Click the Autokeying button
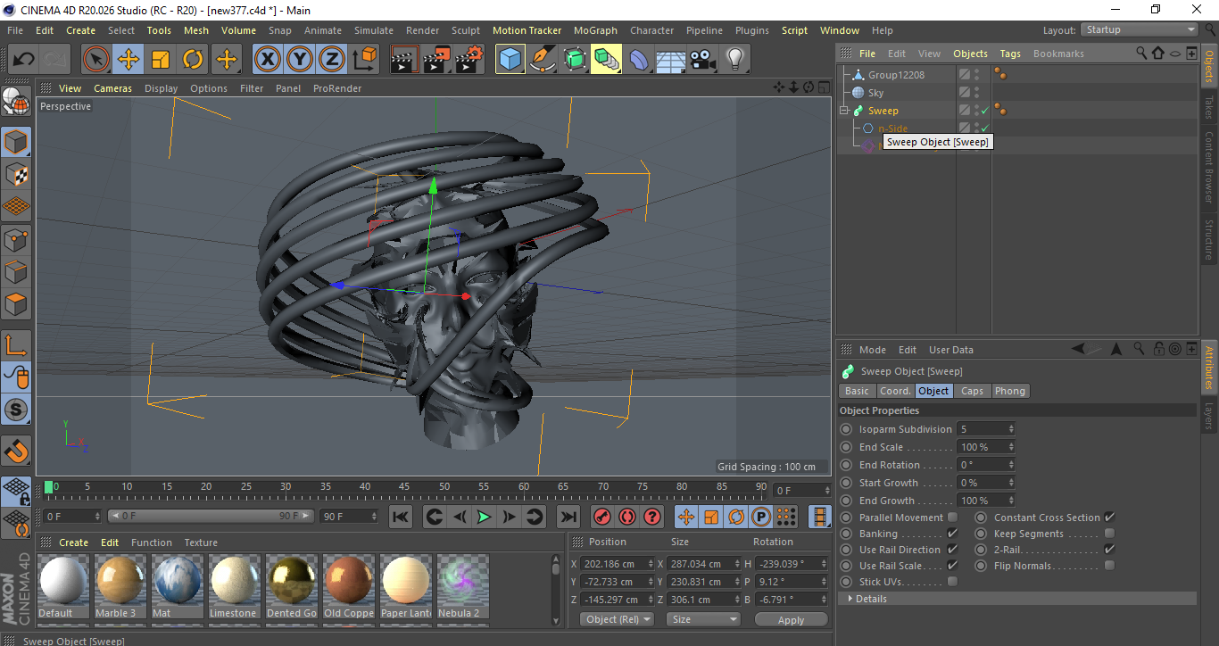The height and width of the screenshot is (646, 1219). coord(627,517)
